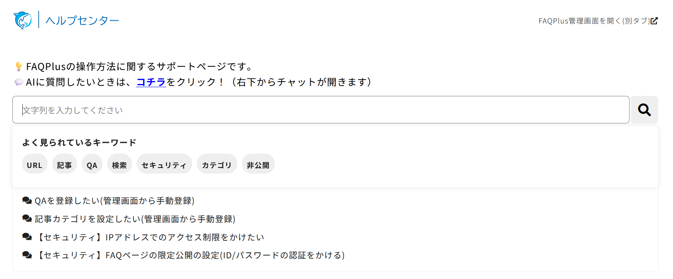Select the セキュリティ keyword chip
673x279 pixels.
pos(164,164)
